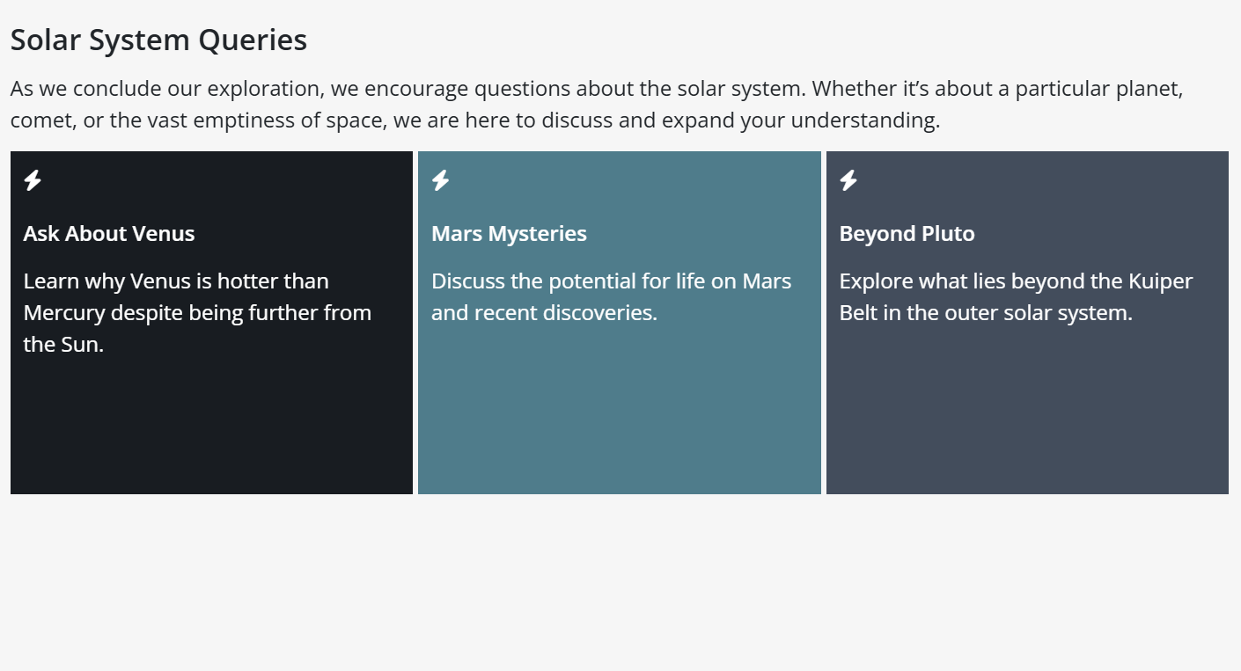This screenshot has width=1241, height=671.
Task: Select the teal Mars Mysteries card background
Action: point(619,422)
